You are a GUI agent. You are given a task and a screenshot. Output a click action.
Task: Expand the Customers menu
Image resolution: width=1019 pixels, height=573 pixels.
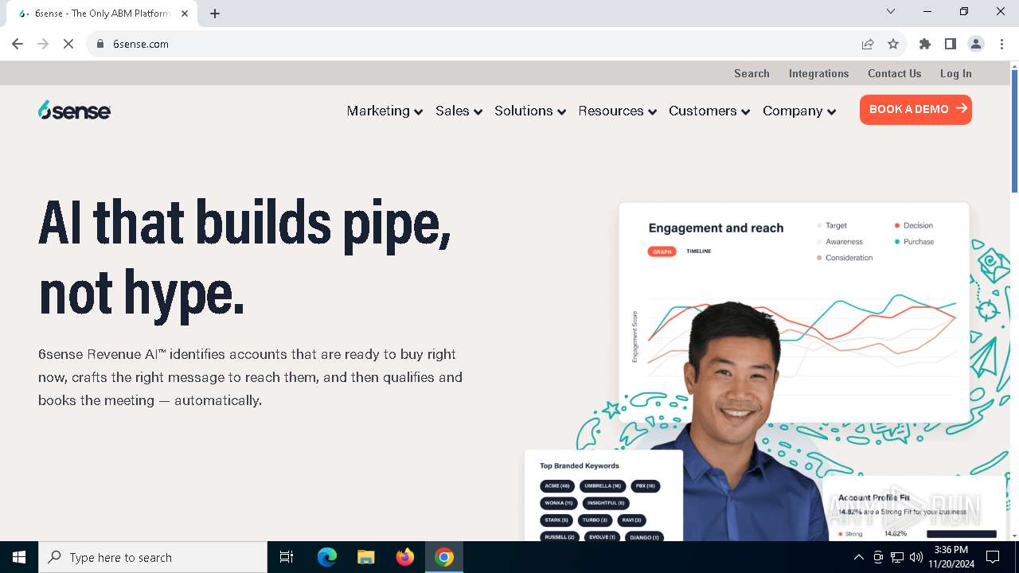tap(709, 111)
